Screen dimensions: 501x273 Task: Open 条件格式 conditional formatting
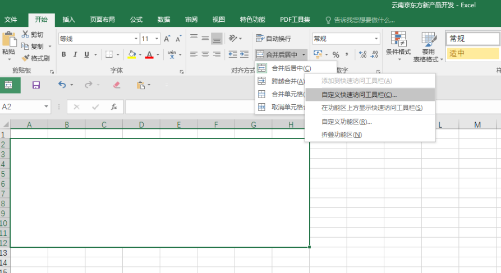(x=398, y=47)
